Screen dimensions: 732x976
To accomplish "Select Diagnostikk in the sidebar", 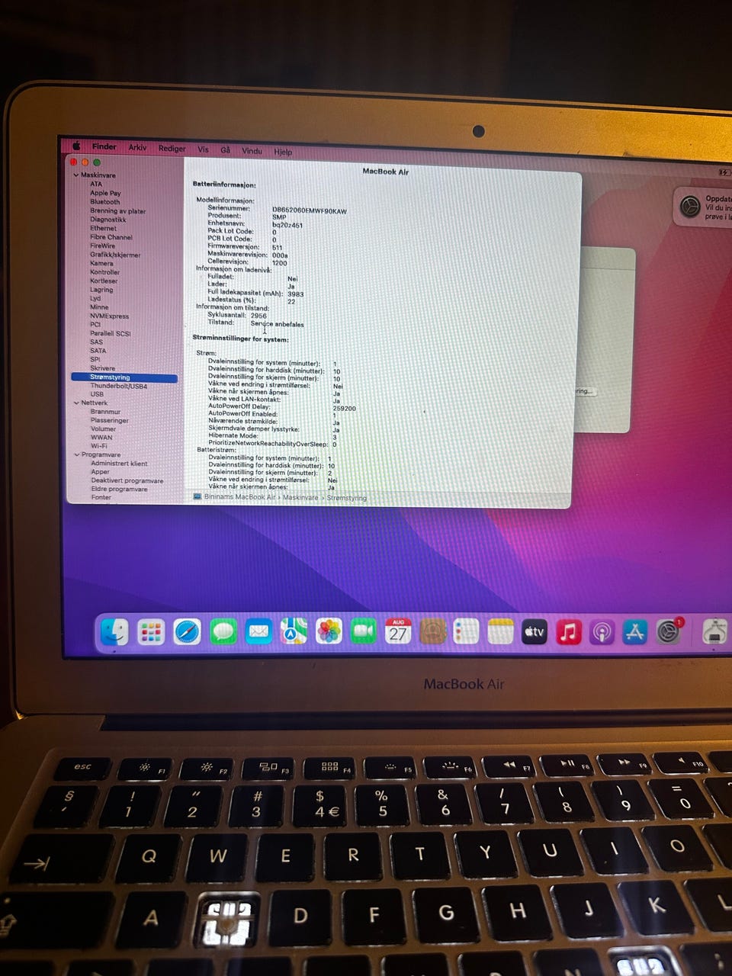I will pyautogui.click(x=108, y=220).
